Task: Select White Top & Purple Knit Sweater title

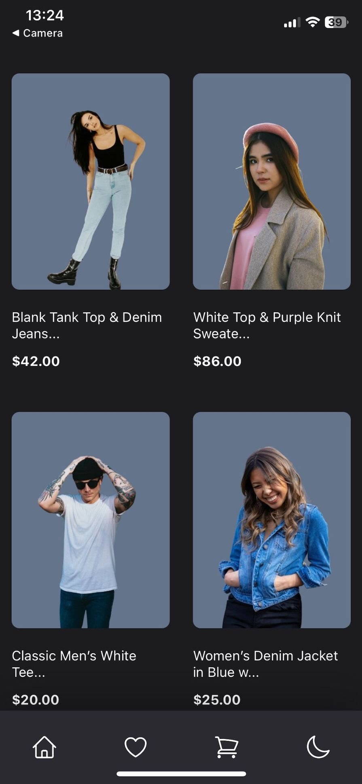Action: coord(267,325)
